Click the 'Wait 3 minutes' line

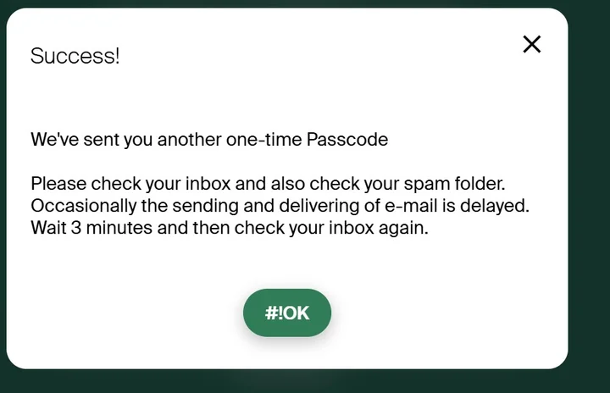230,228
